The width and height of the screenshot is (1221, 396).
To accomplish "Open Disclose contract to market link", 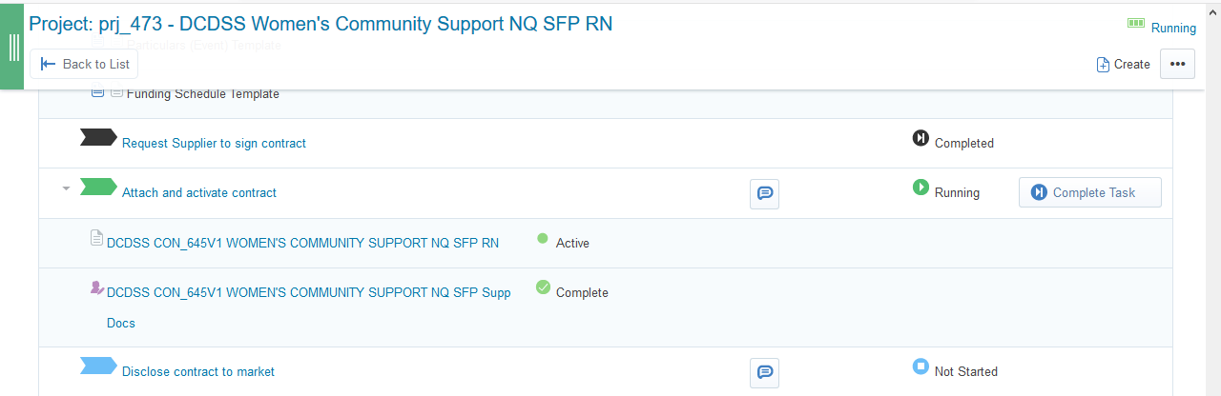I will click(198, 372).
